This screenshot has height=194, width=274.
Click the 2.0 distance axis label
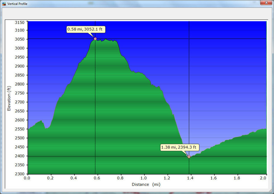[263, 178]
